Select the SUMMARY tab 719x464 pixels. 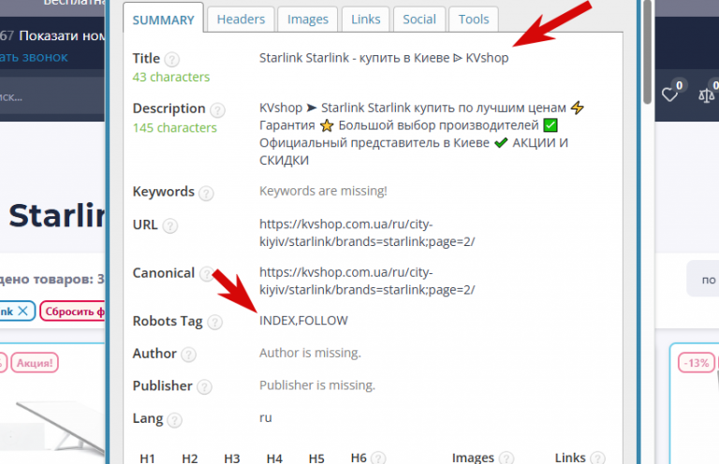pos(163,20)
